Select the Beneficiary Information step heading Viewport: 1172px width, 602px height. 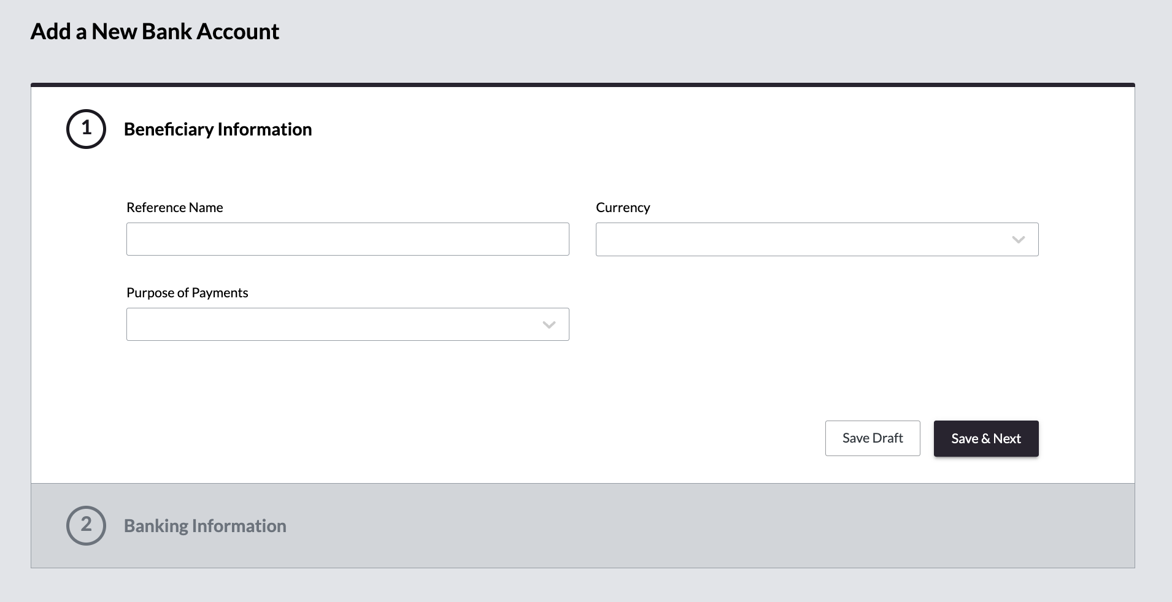[x=218, y=129]
